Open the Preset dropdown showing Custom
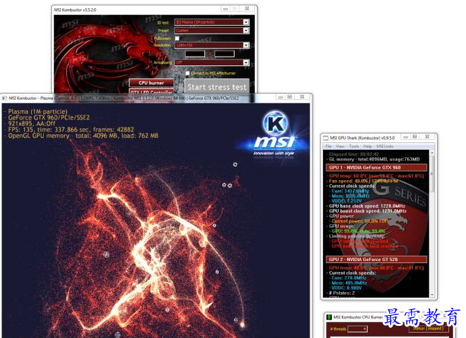This screenshot has width=466, height=338. pyautogui.click(x=212, y=30)
